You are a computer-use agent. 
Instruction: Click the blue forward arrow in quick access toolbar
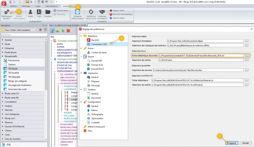click(35, 2)
